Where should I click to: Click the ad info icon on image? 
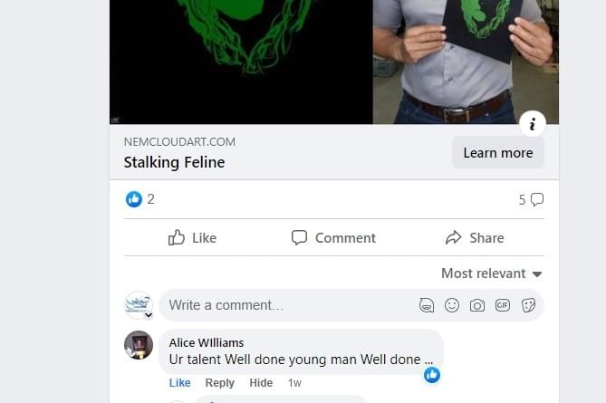533,124
